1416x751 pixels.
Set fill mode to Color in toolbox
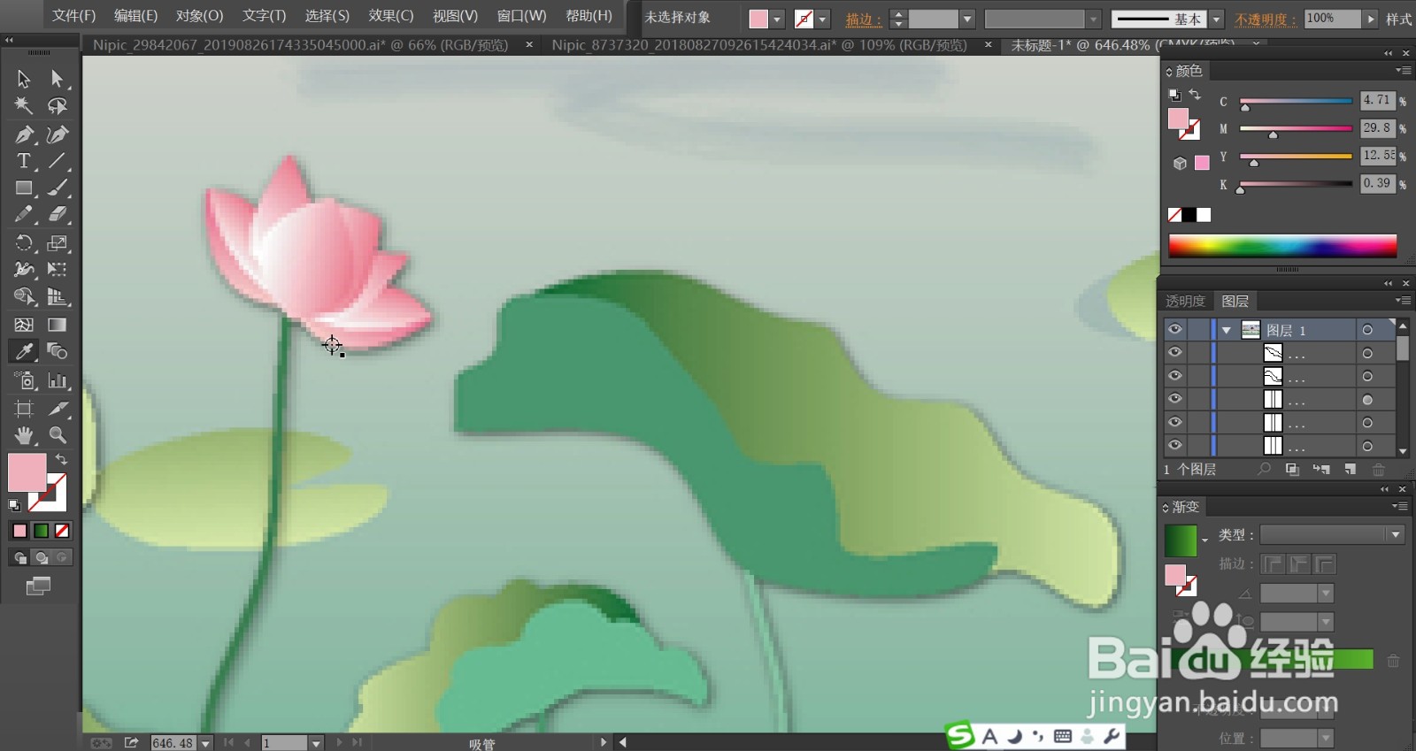[19, 531]
